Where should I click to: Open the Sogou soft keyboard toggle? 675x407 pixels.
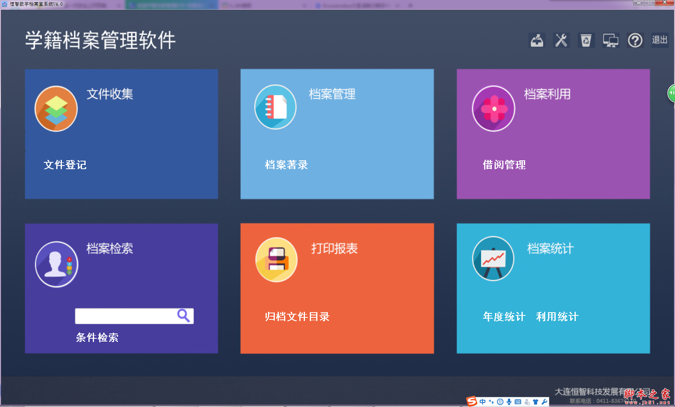518,401
